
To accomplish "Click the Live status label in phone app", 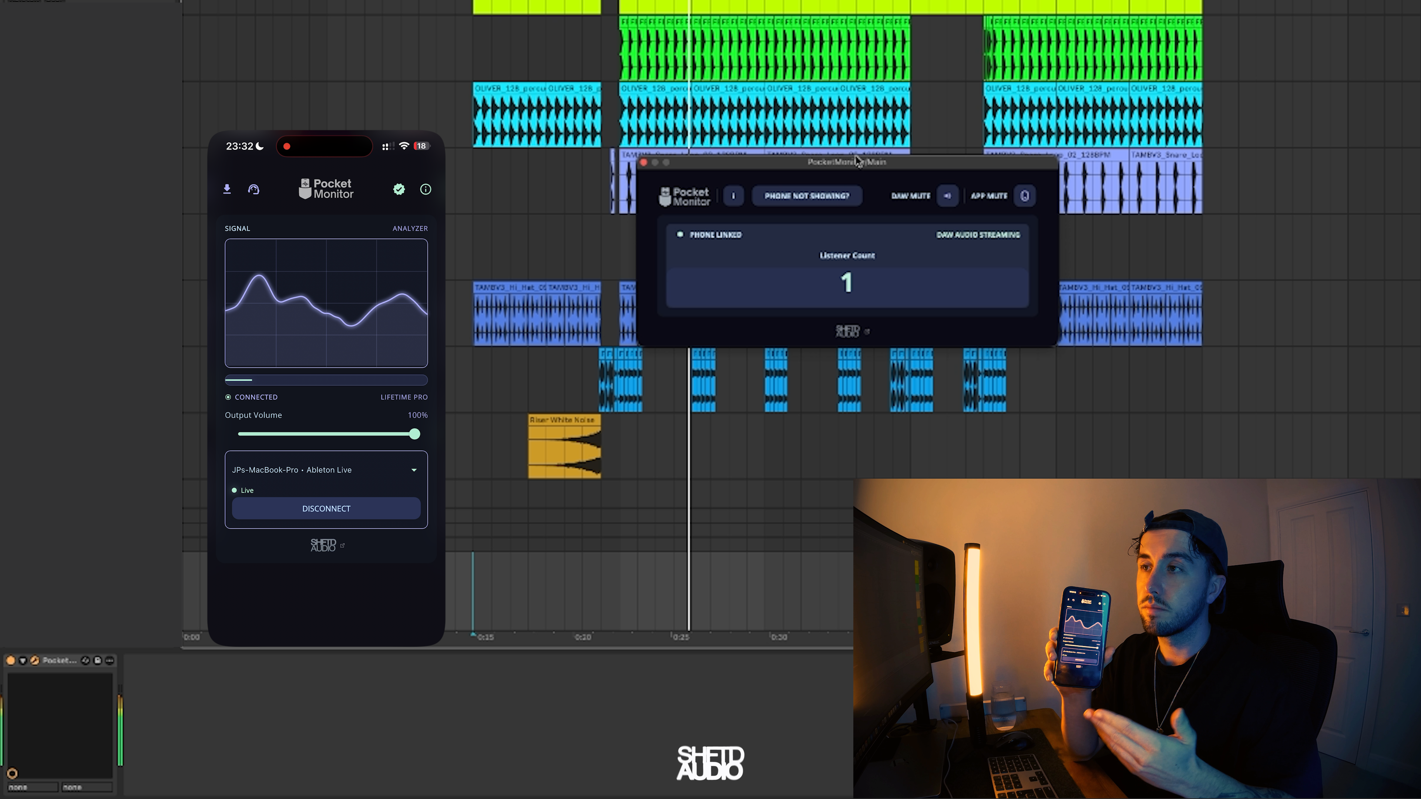I will [247, 490].
